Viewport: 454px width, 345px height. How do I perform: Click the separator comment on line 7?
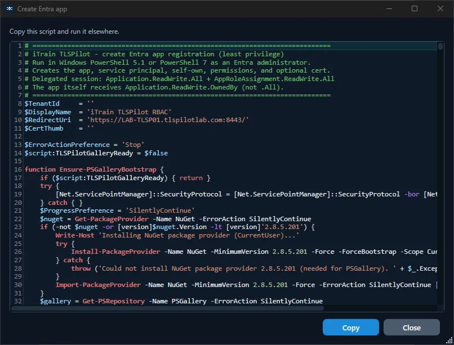[177, 95]
